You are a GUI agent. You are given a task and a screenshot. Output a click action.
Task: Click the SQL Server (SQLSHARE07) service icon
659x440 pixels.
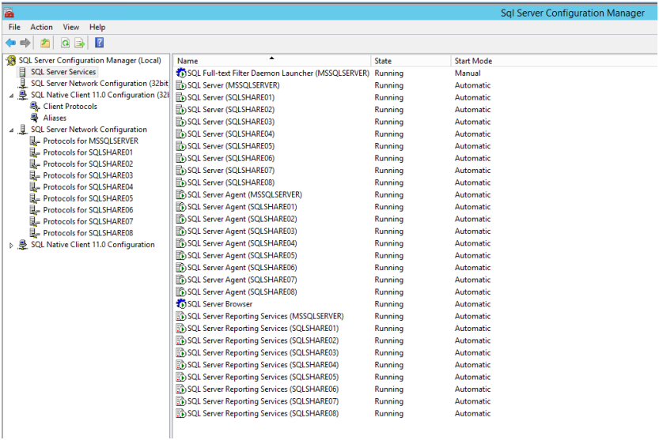181,171
